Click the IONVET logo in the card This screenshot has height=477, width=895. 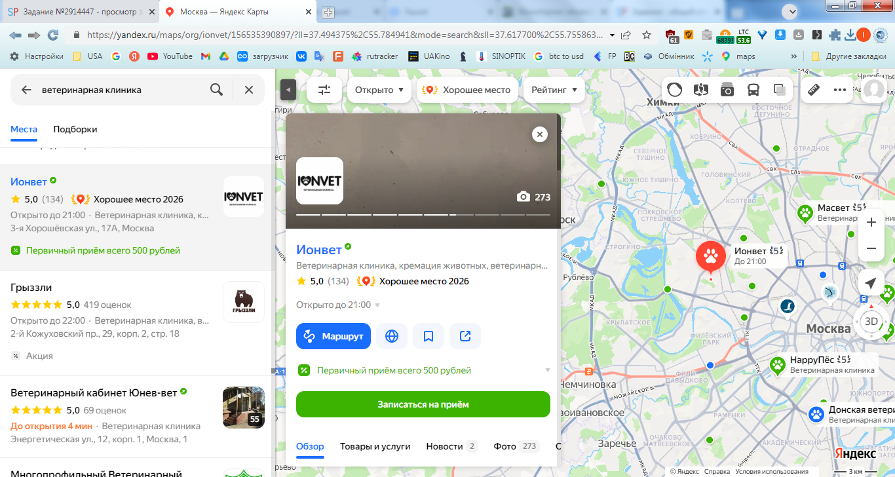coord(320,181)
